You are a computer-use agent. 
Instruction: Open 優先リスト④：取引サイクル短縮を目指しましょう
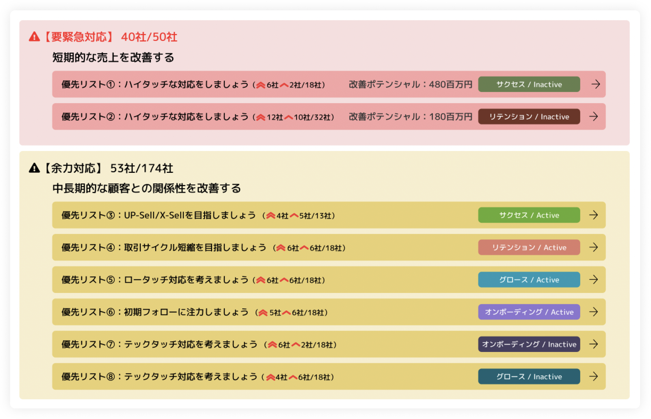(x=329, y=247)
